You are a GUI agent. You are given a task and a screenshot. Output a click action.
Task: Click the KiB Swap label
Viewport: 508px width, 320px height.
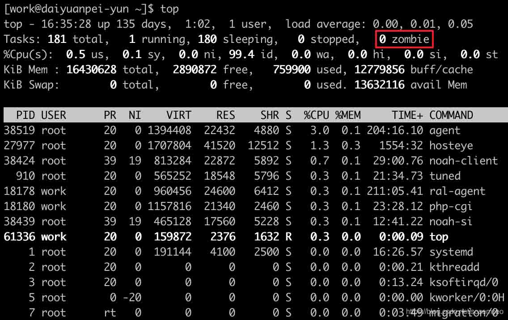[x=31, y=85]
